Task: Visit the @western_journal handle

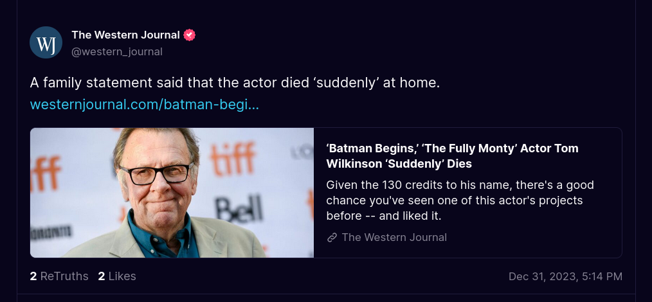Action: coord(117,51)
